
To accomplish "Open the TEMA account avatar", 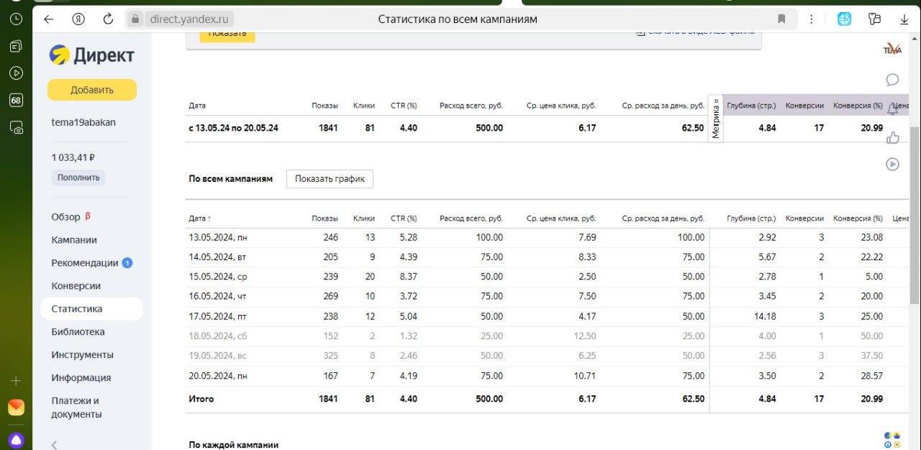I will point(892,49).
